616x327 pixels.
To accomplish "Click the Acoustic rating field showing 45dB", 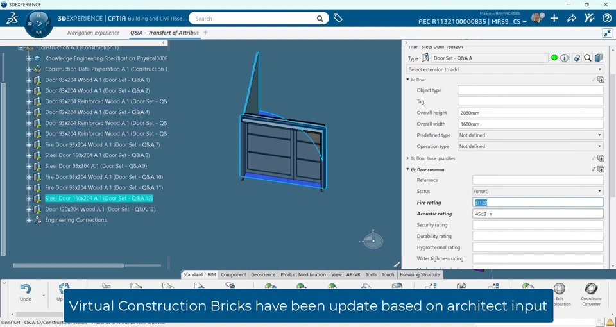I will coord(538,214).
